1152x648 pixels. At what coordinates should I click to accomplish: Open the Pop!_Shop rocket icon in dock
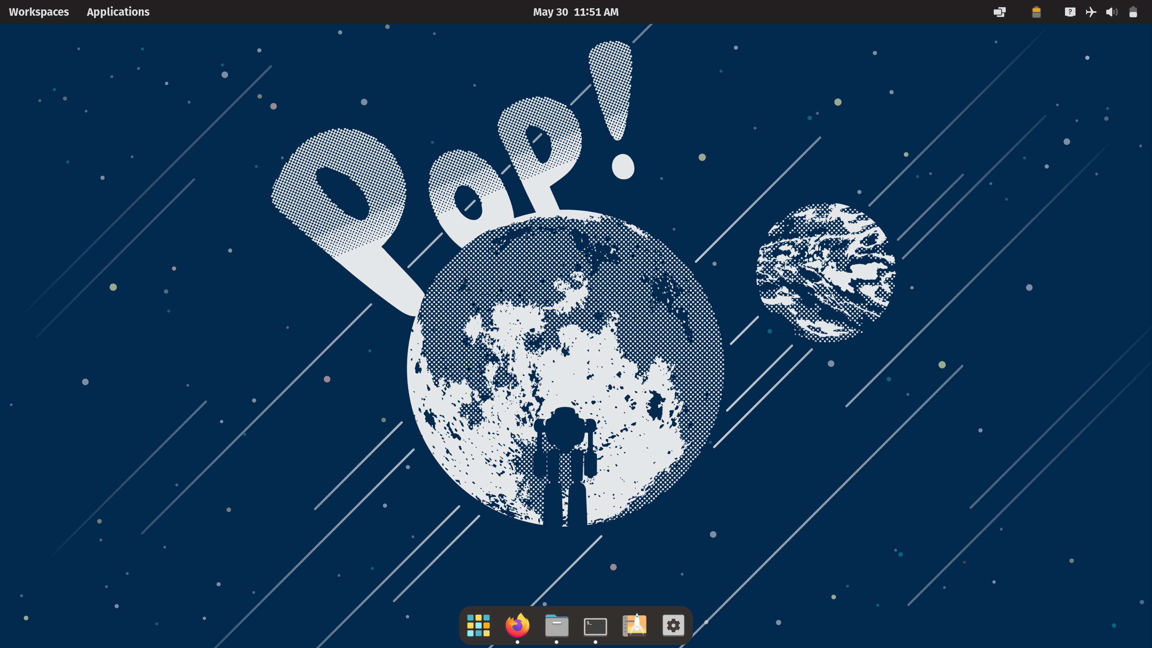[634, 625]
